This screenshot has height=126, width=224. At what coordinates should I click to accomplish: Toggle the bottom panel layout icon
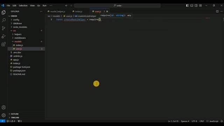192,6
